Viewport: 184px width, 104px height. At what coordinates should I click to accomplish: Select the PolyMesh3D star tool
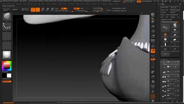pos(175,30)
